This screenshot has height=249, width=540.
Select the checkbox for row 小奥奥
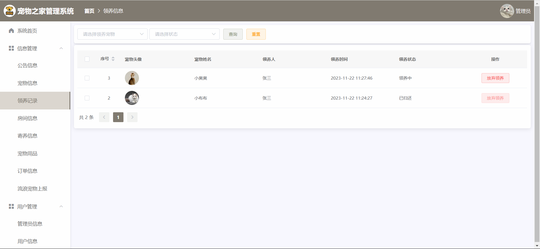click(x=87, y=78)
